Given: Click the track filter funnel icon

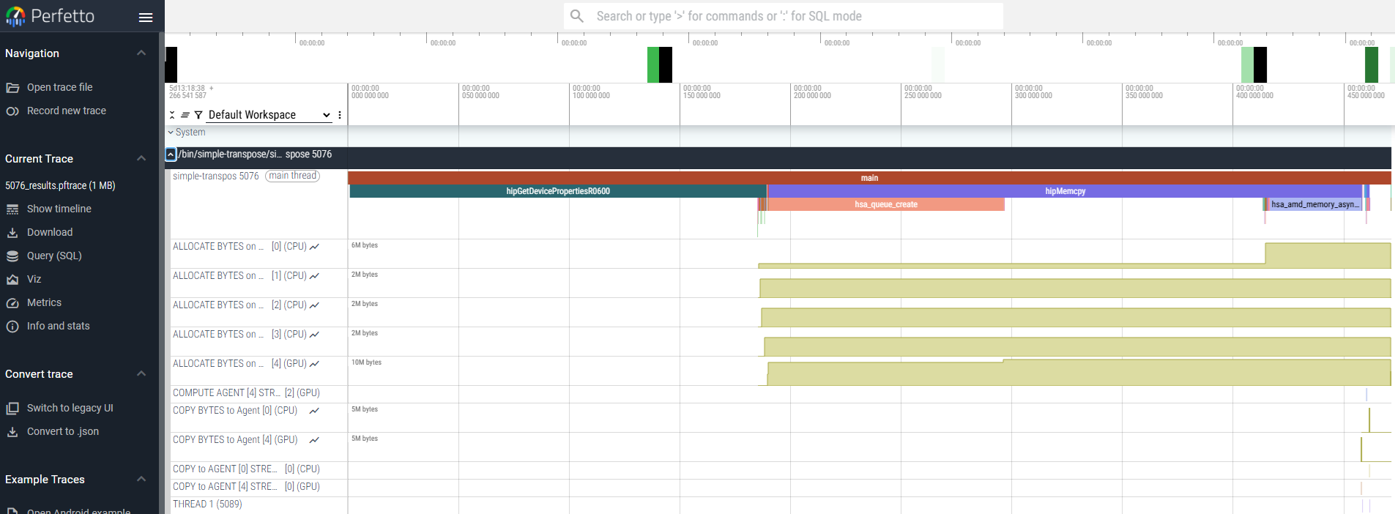Looking at the screenshot, I should (x=198, y=115).
